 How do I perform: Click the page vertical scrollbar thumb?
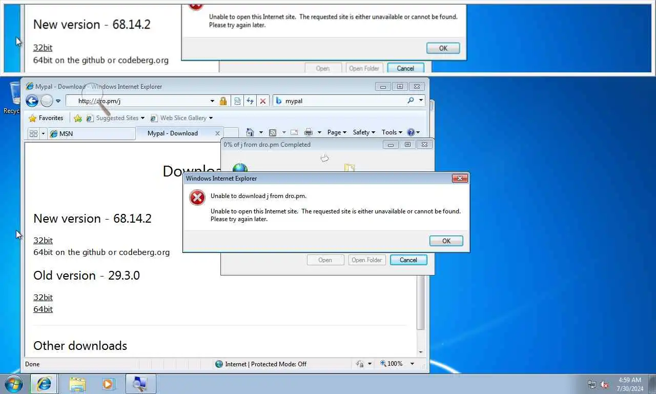point(421,303)
